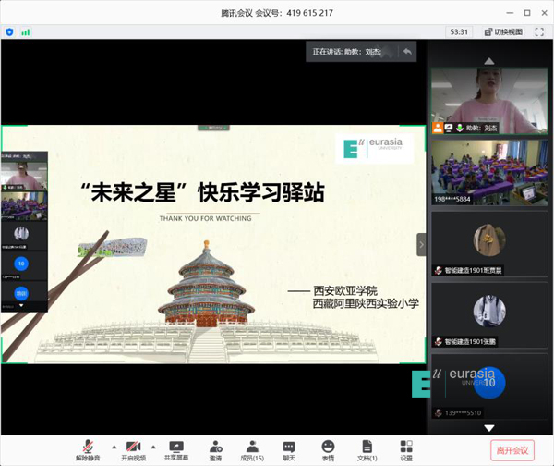Turn on camera with 开启视频
The height and width of the screenshot is (466, 554).
click(x=133, y=449)
